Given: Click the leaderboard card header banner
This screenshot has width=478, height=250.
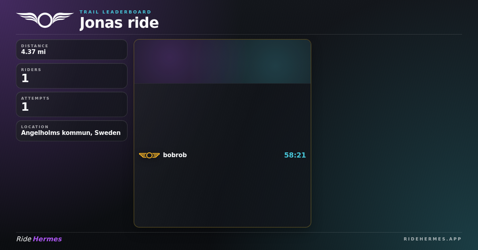Looking at the screenshot, I should click(222, 62).
